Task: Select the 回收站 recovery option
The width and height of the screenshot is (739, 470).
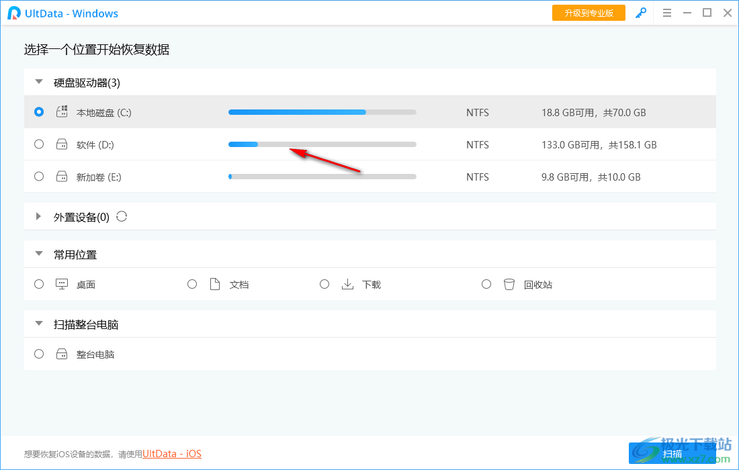Action: coord(486,284)
